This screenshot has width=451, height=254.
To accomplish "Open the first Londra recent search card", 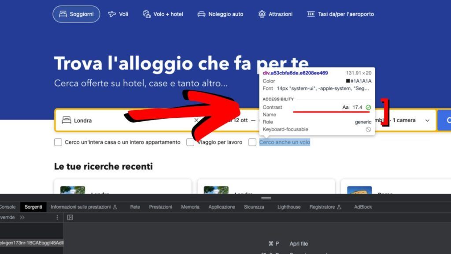I will [123, 187].
